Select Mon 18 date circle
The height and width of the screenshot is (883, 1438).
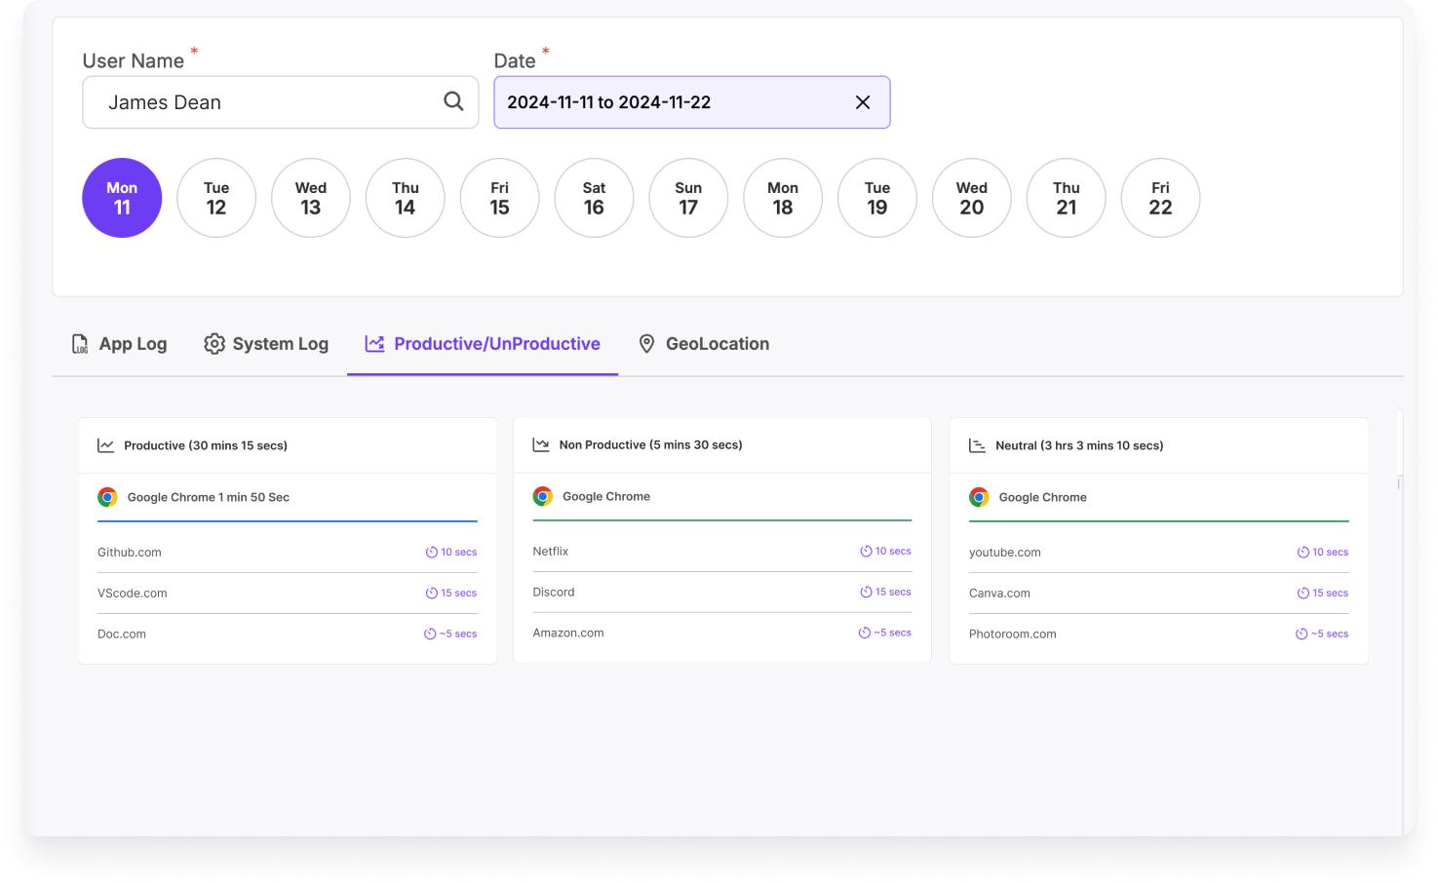(x=783, y=198)
